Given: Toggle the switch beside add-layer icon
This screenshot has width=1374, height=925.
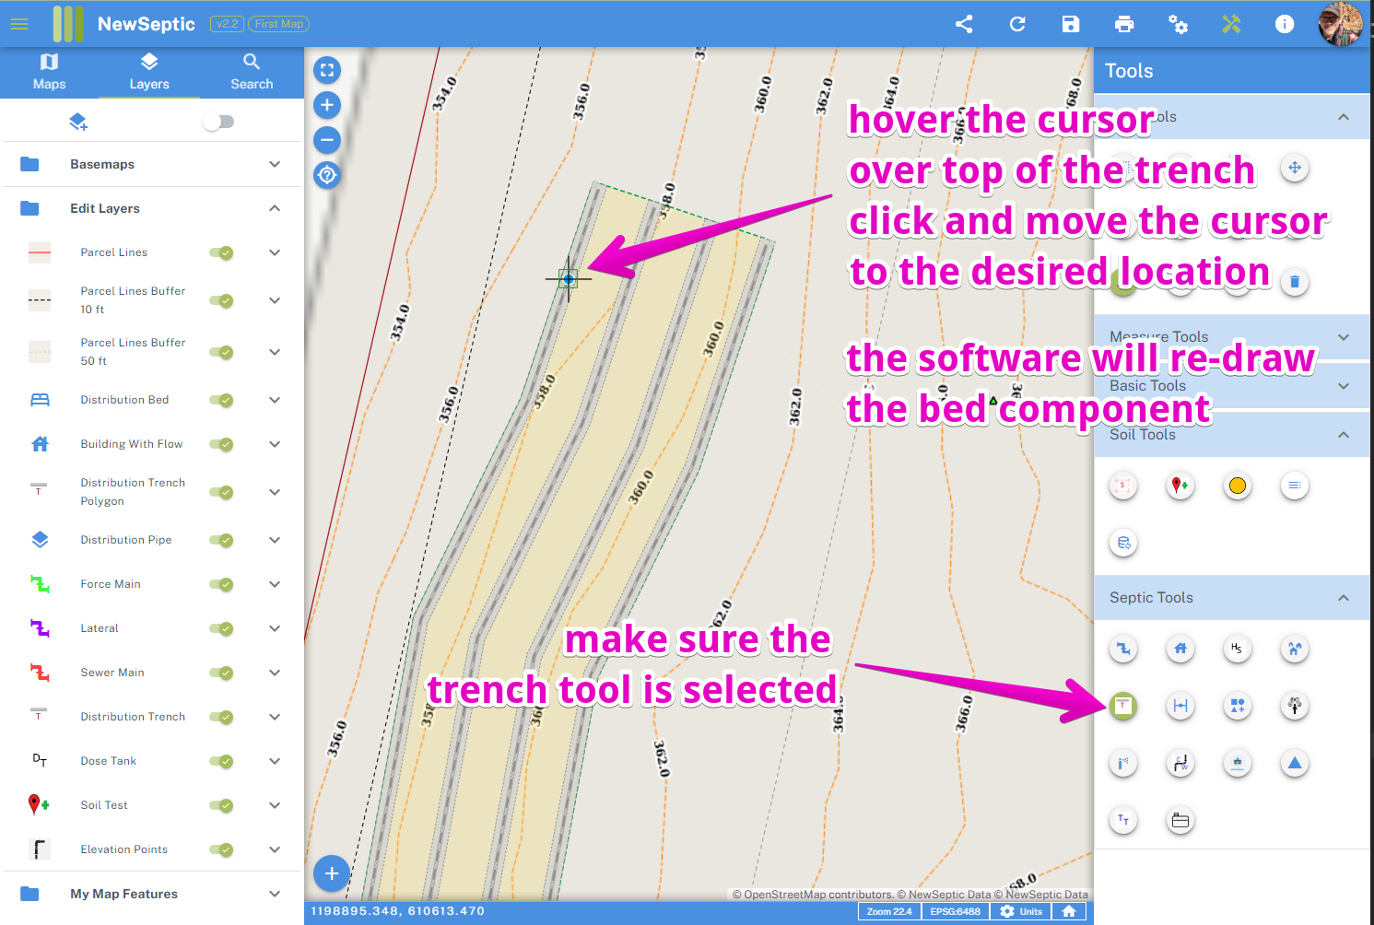Looking at the screenshot, I should coord(218,122).
